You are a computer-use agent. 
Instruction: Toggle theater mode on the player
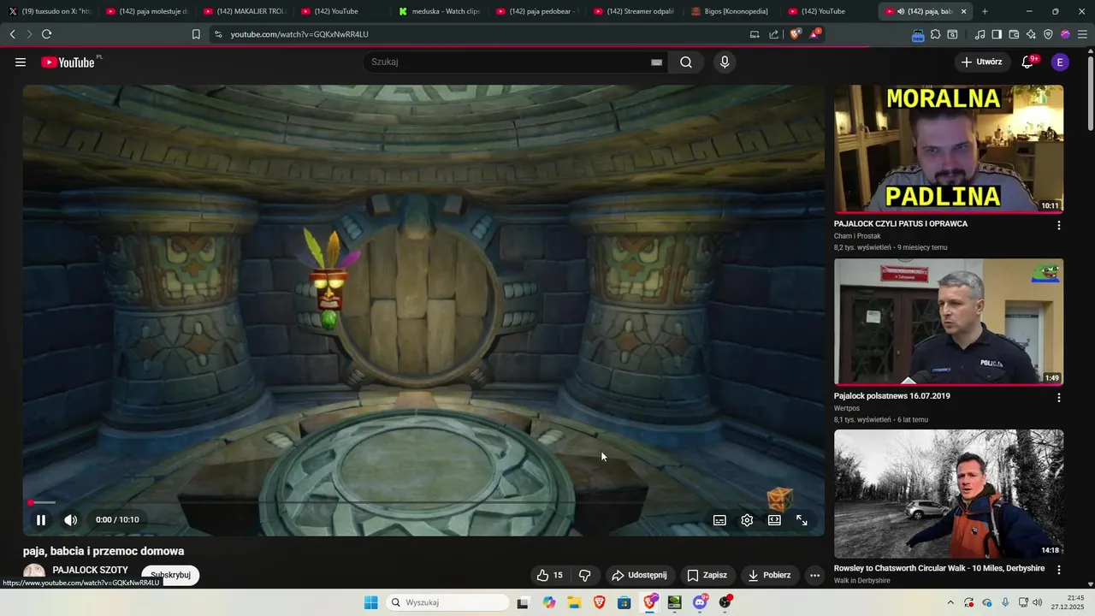[774, 519]
